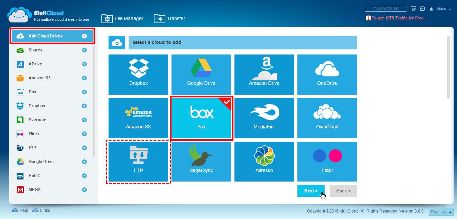Click the activity monitor icon in header

[x=423, y=9]
